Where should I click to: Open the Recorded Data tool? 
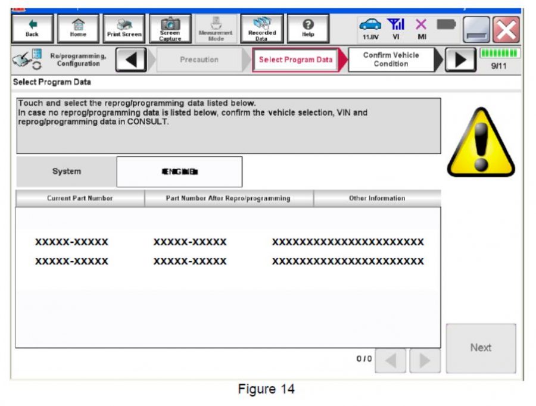262,27
